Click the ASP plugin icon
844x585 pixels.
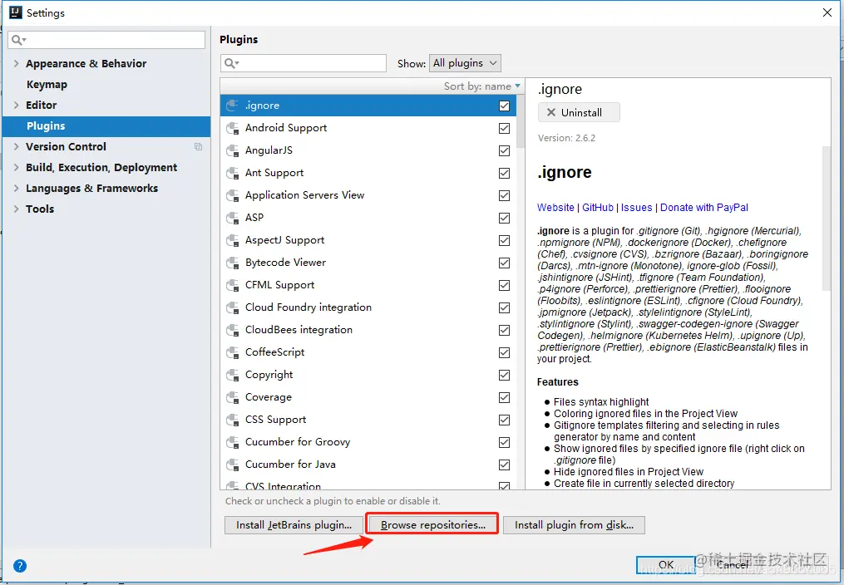(233, 219)
